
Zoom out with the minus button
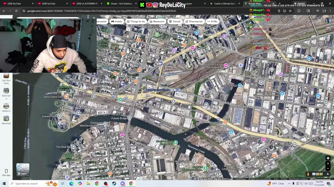[x=328, y=168]
